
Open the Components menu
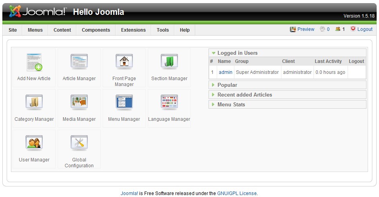(x=96, y=30)
